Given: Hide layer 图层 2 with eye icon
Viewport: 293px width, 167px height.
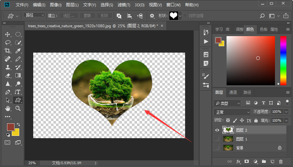Looking at the screenshot, I should [x=217, y=130].
